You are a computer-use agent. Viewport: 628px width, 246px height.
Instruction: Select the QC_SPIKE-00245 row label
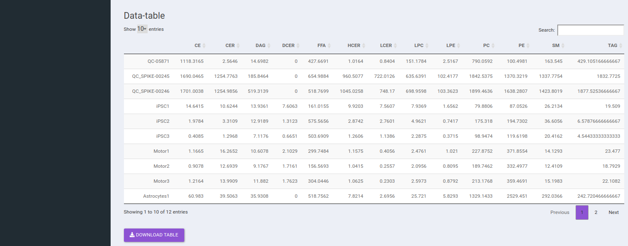coord(151,76)
